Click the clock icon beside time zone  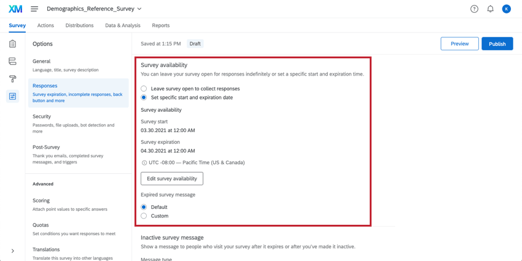[144, 163]
